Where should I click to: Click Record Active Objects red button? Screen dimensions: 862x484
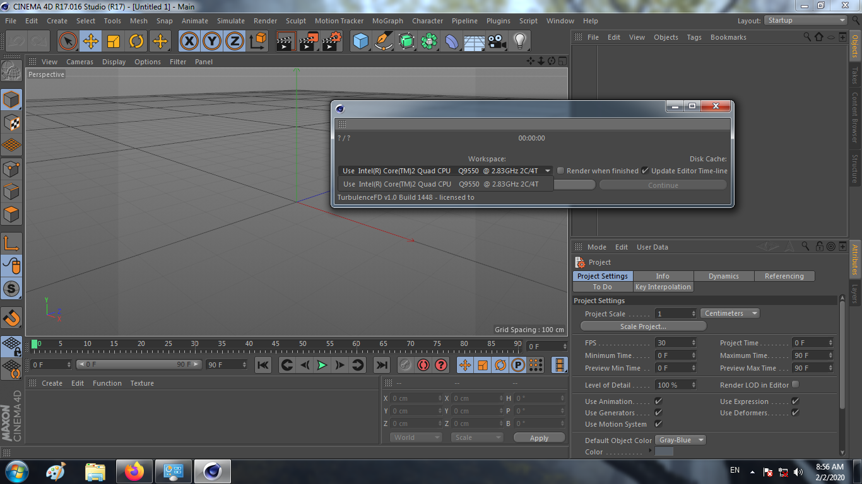[x=405, y=365]
